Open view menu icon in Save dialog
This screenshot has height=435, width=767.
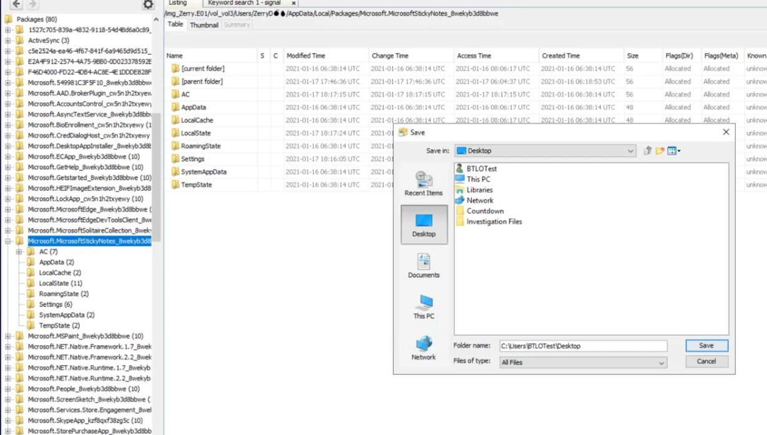(673, 150)
